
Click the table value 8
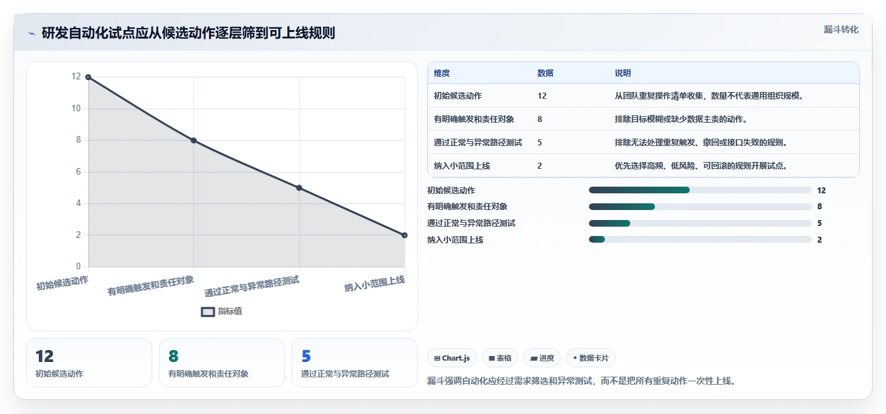tap(540, 119)
